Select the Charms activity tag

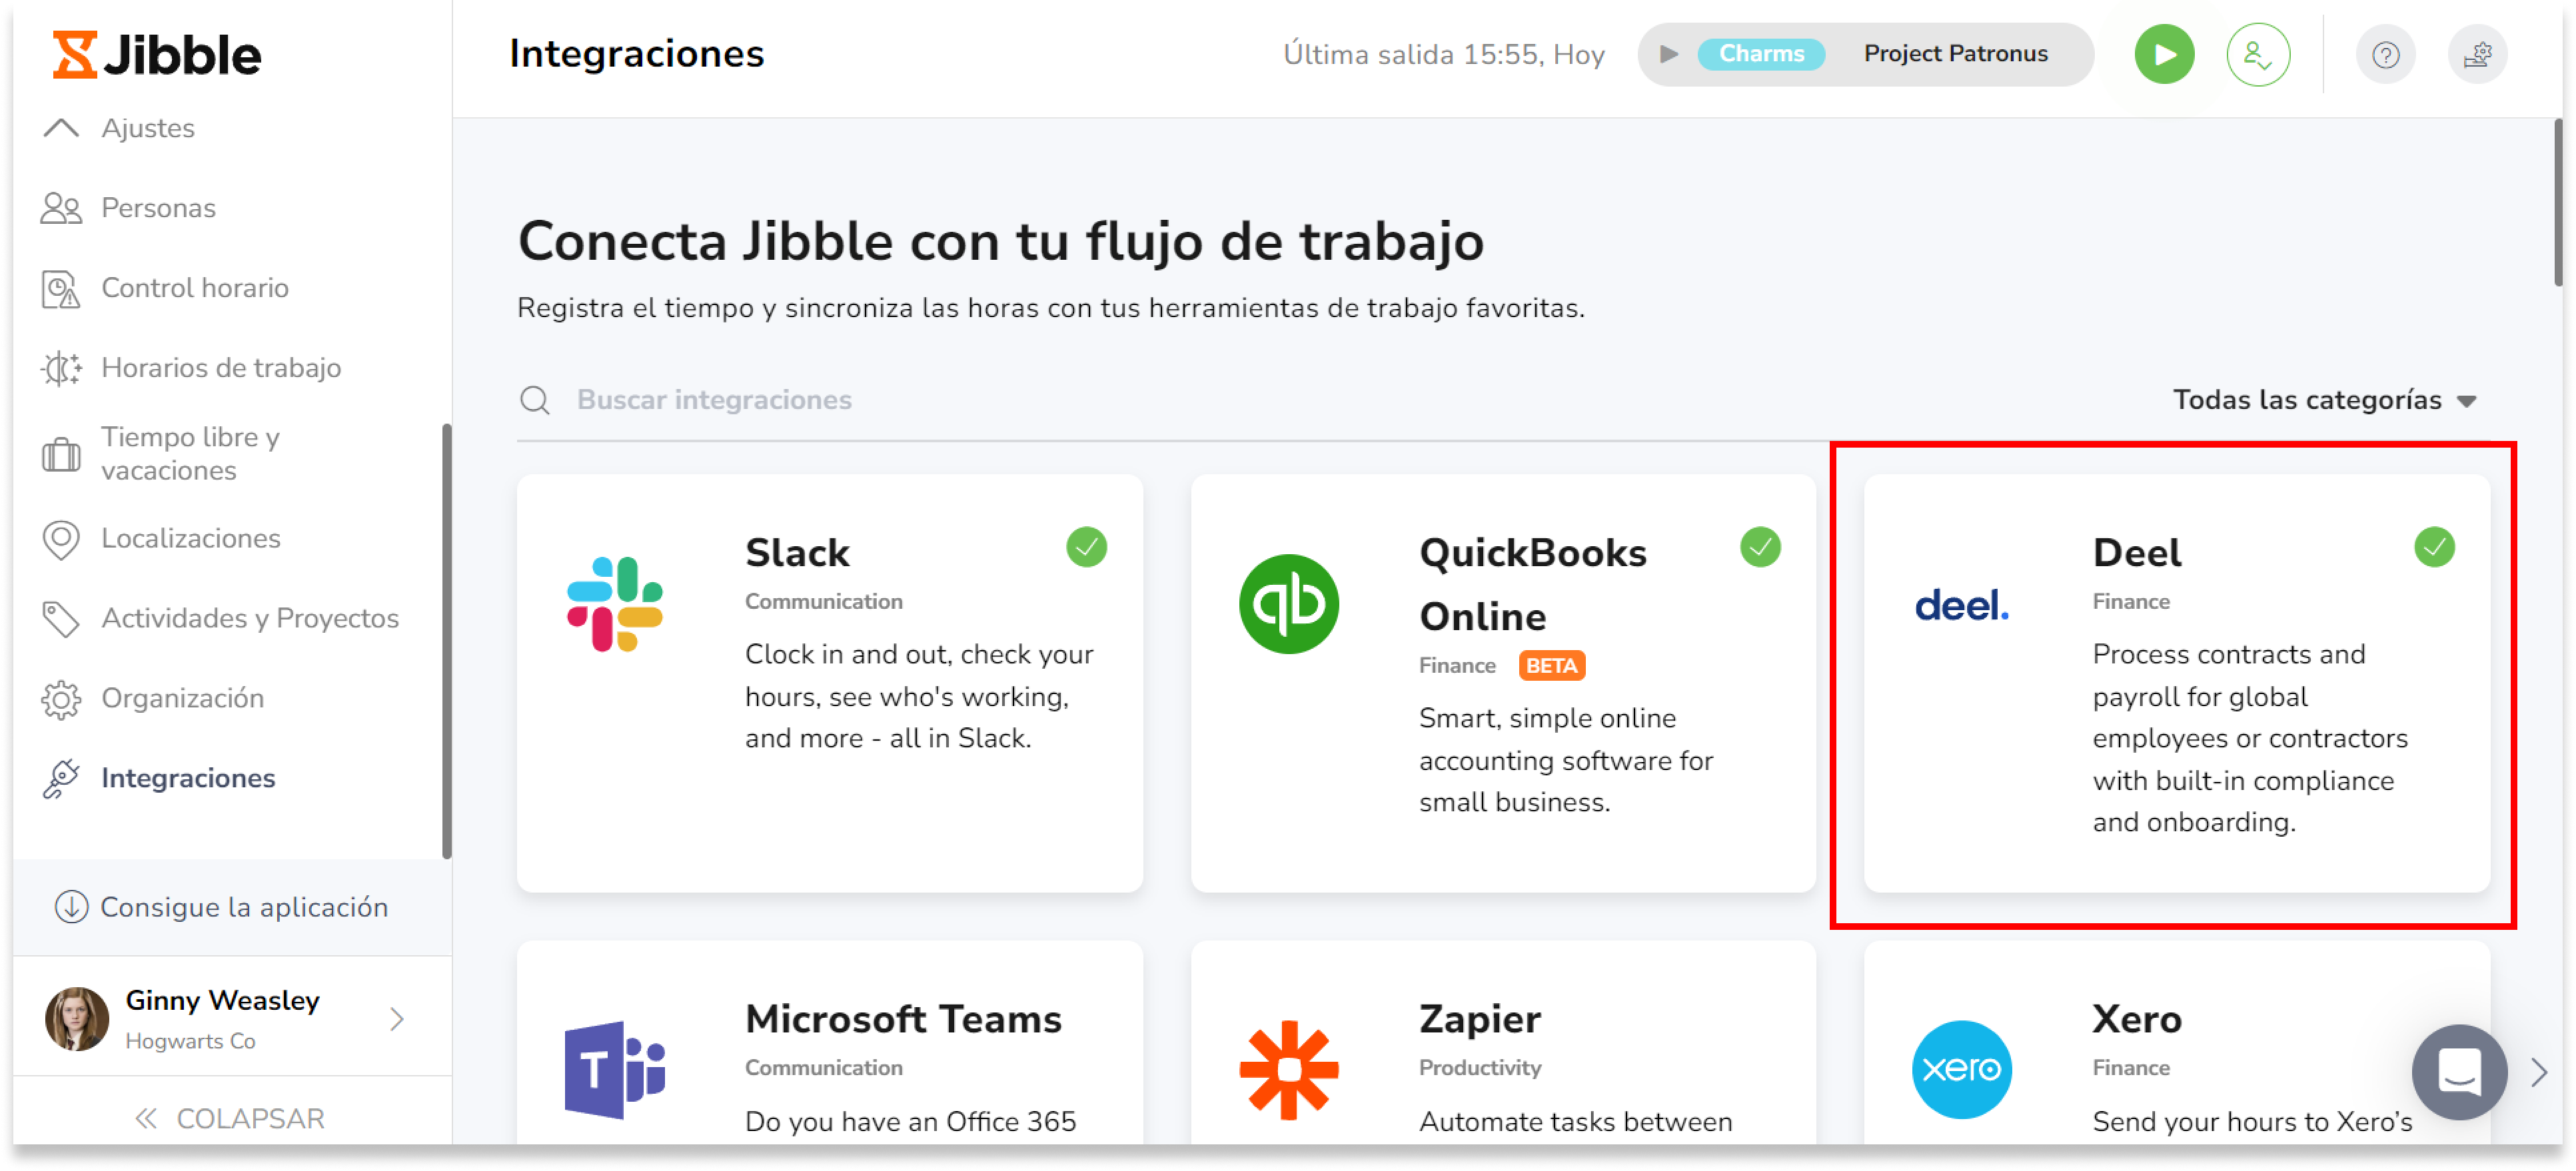[1761, 54]
